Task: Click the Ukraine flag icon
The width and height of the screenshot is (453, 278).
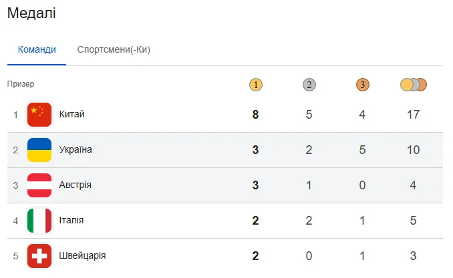Action: click(x=39, y=150)
